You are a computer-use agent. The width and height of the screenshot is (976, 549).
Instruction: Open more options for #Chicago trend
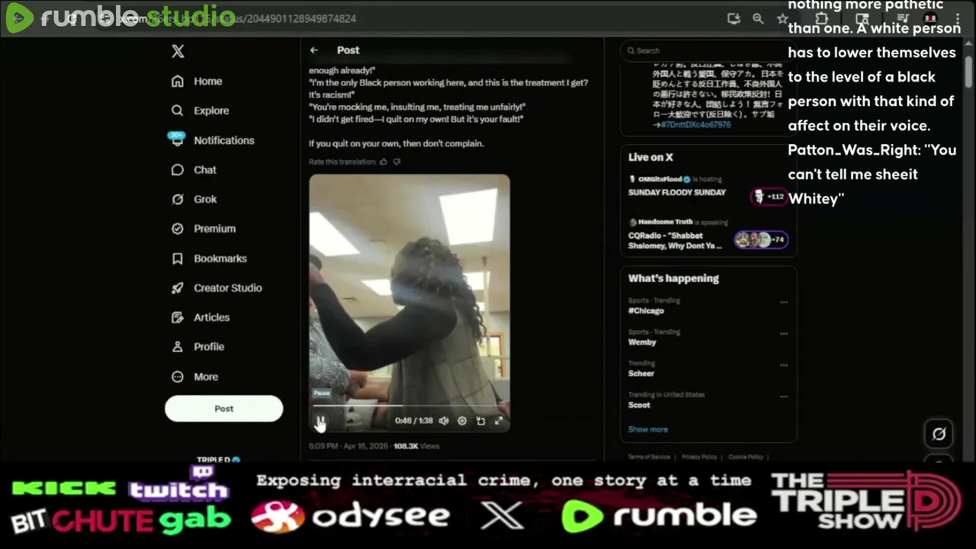click(x=783, y=303)
